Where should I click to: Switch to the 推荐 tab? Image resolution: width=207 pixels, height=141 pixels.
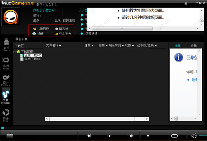tap(177, 46)
